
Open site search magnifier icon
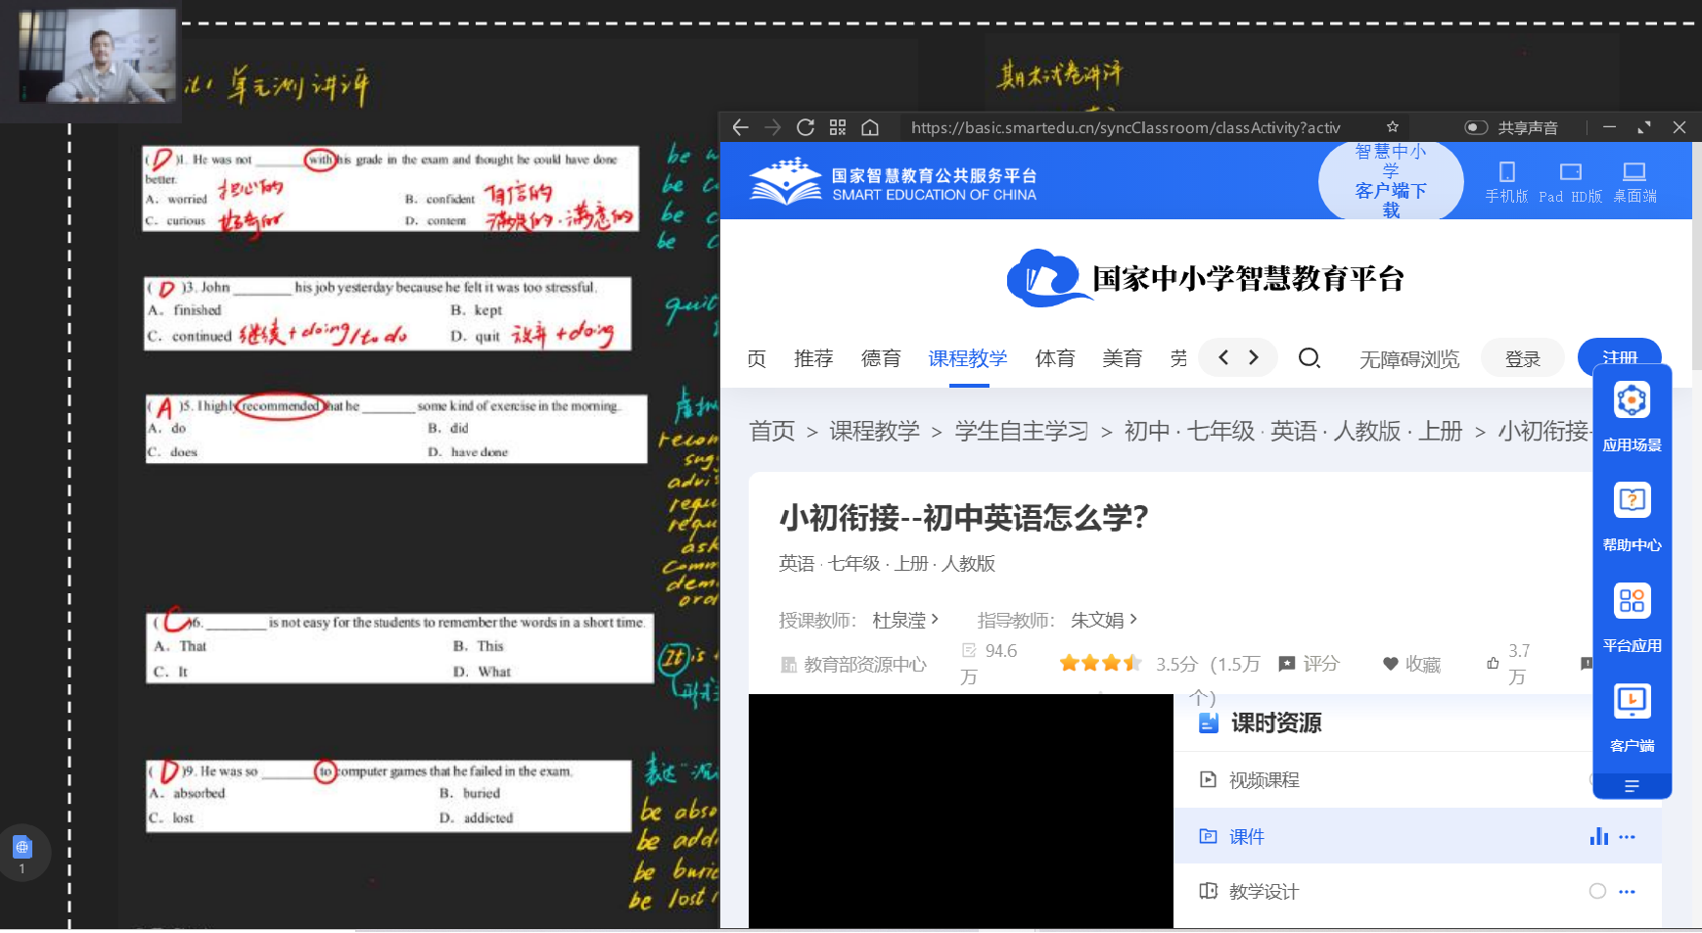click(1309, 358)
